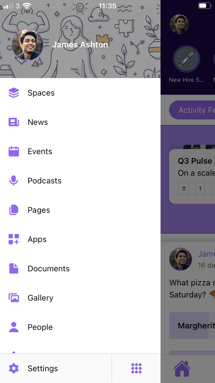The image size is (215, 383).
Task: Open the nine-dot app launcher grid
Action: [x=136, y=368]
